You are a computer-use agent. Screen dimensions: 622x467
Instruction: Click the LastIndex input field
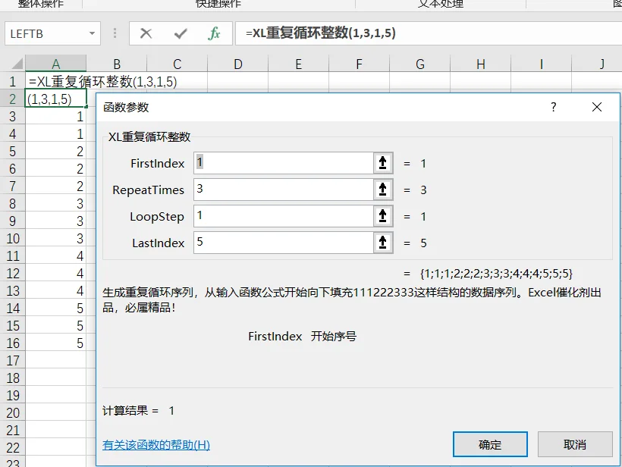[284, 243]
